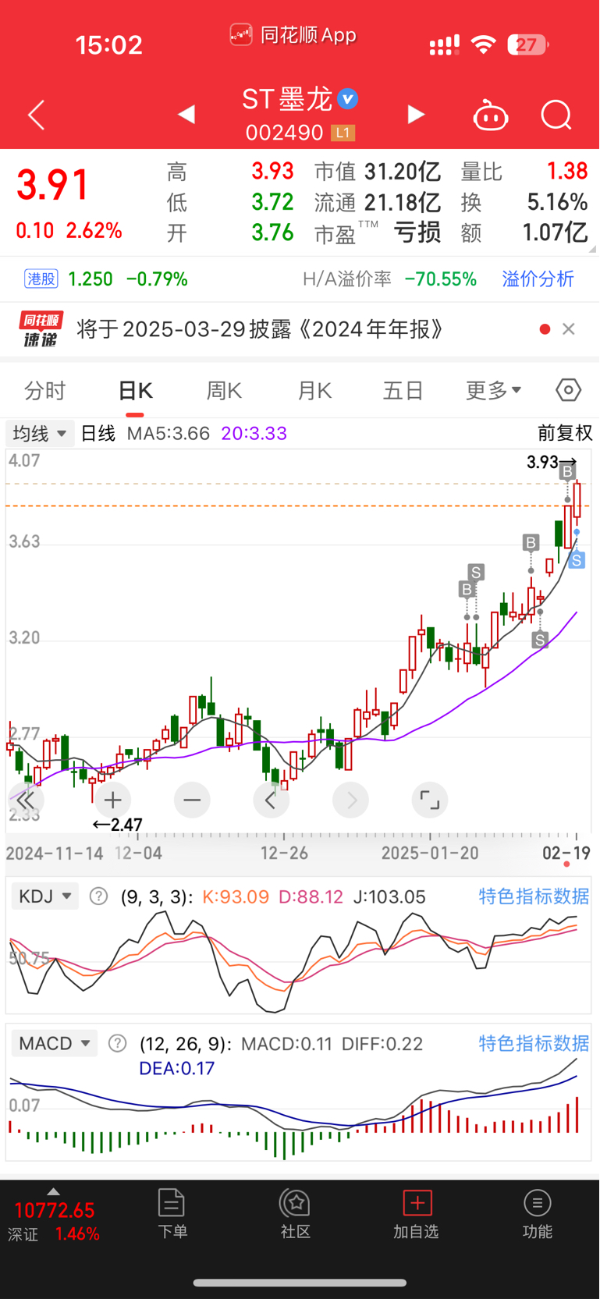Add stock with 加自选
Image resolution: width=600 pixels, height=1299 pixels.
[416, 1214]
